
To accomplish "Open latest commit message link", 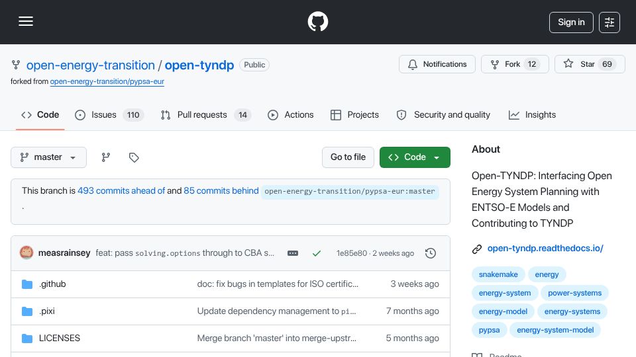I will (x=185, y=253).
